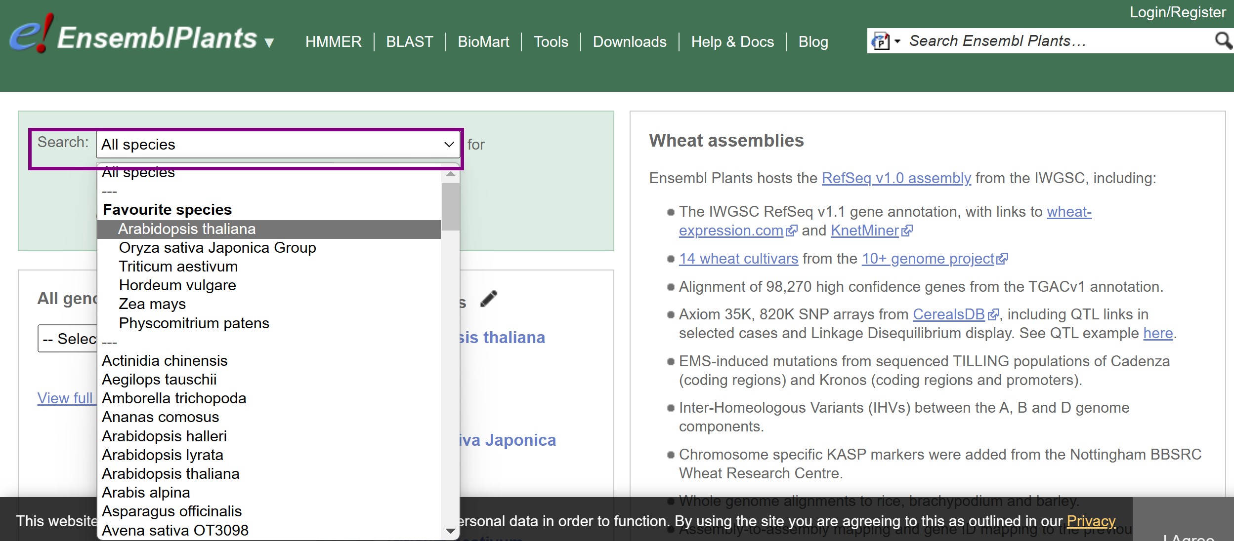Choose Triticum aestivum

[x=269, y=267]
